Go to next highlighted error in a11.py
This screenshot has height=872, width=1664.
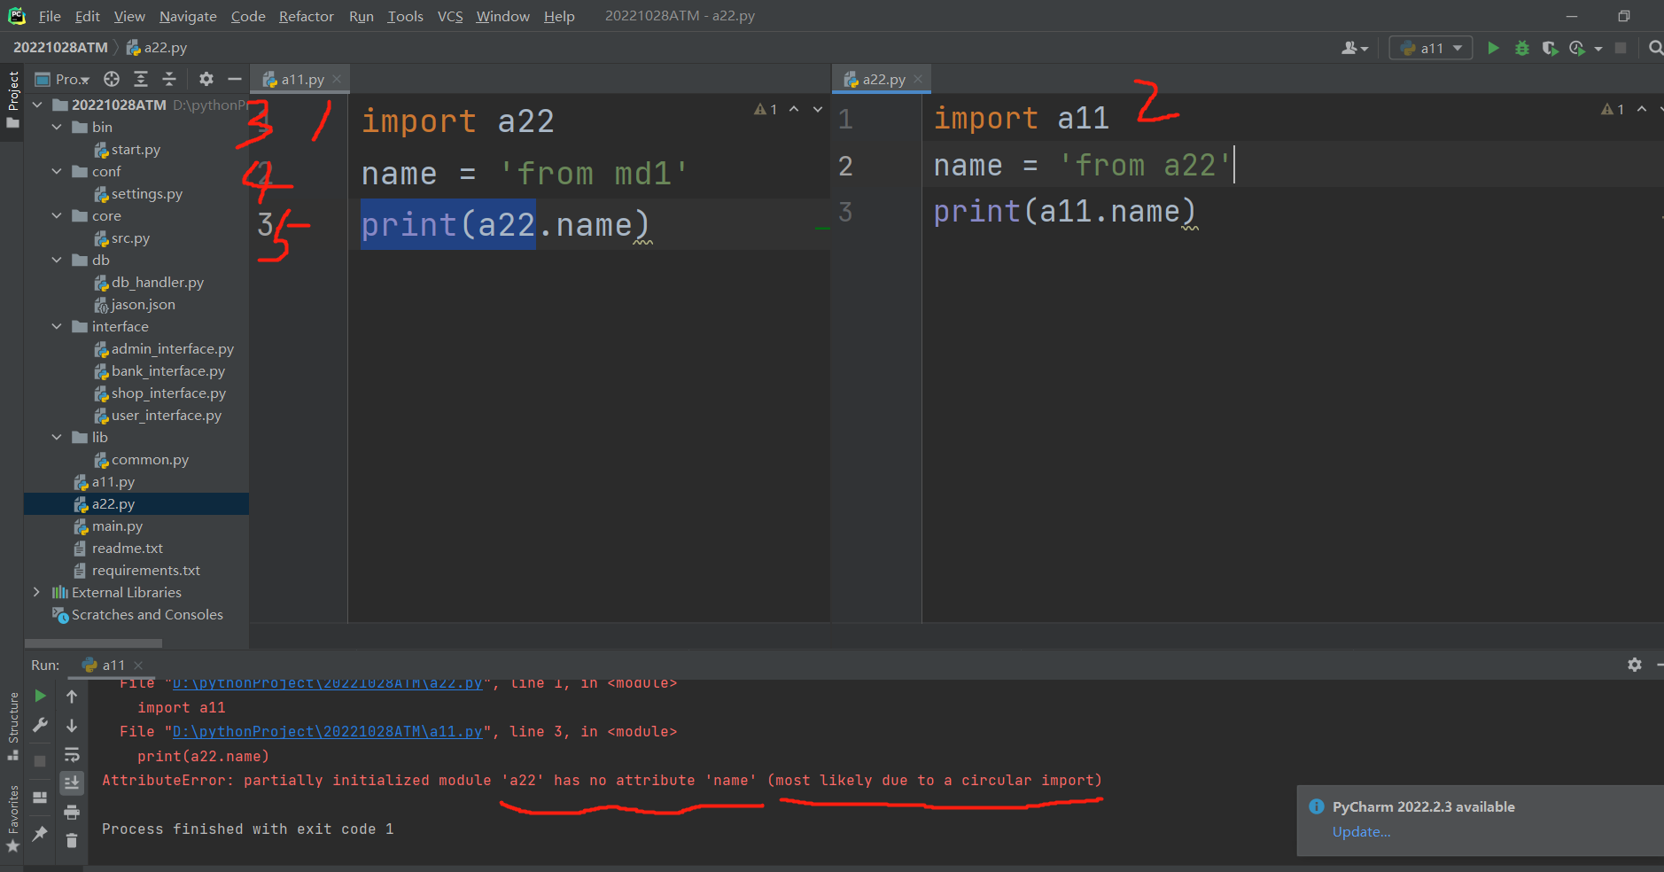(818, 109)
